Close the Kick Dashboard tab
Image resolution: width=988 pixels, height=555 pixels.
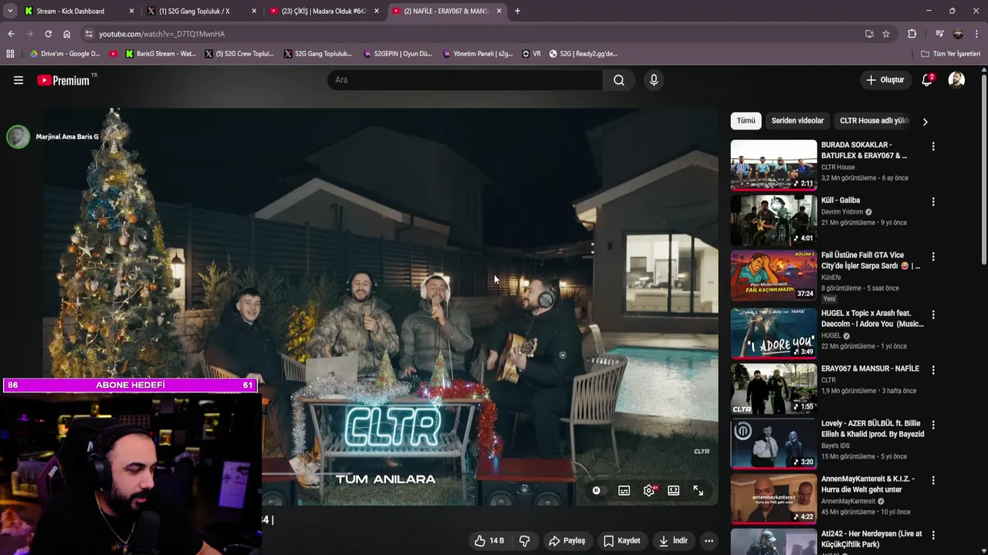131,11
